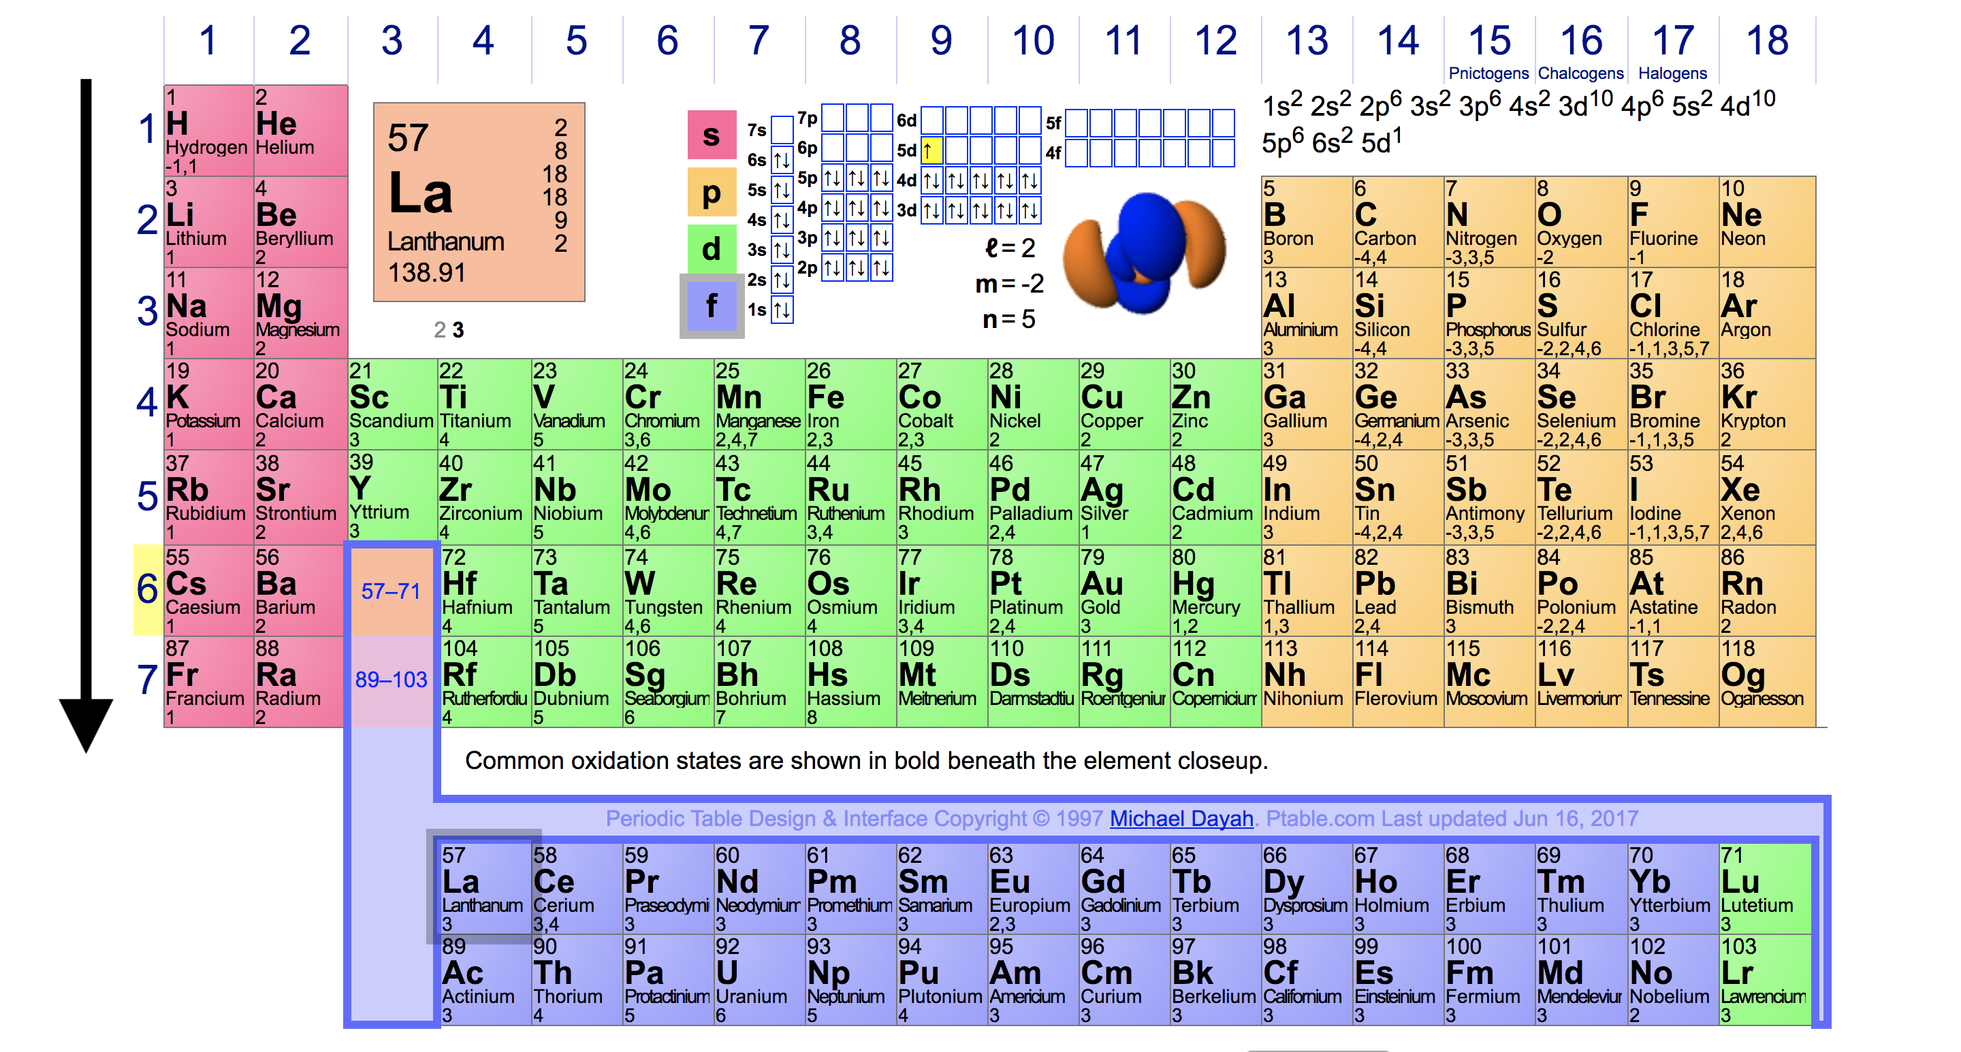Viewport: 1961px width, 1052px height.
Task: Click the 3D orbital shape image
Action: [x=1144, y=252]
